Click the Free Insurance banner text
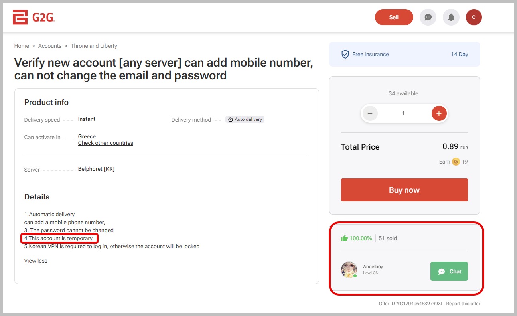517x316 pixels. tap(371, 54)
